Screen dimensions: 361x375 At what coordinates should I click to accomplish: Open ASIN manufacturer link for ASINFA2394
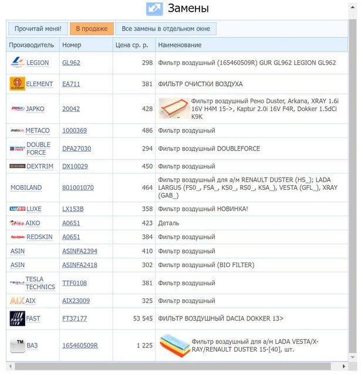coord(18,251)
